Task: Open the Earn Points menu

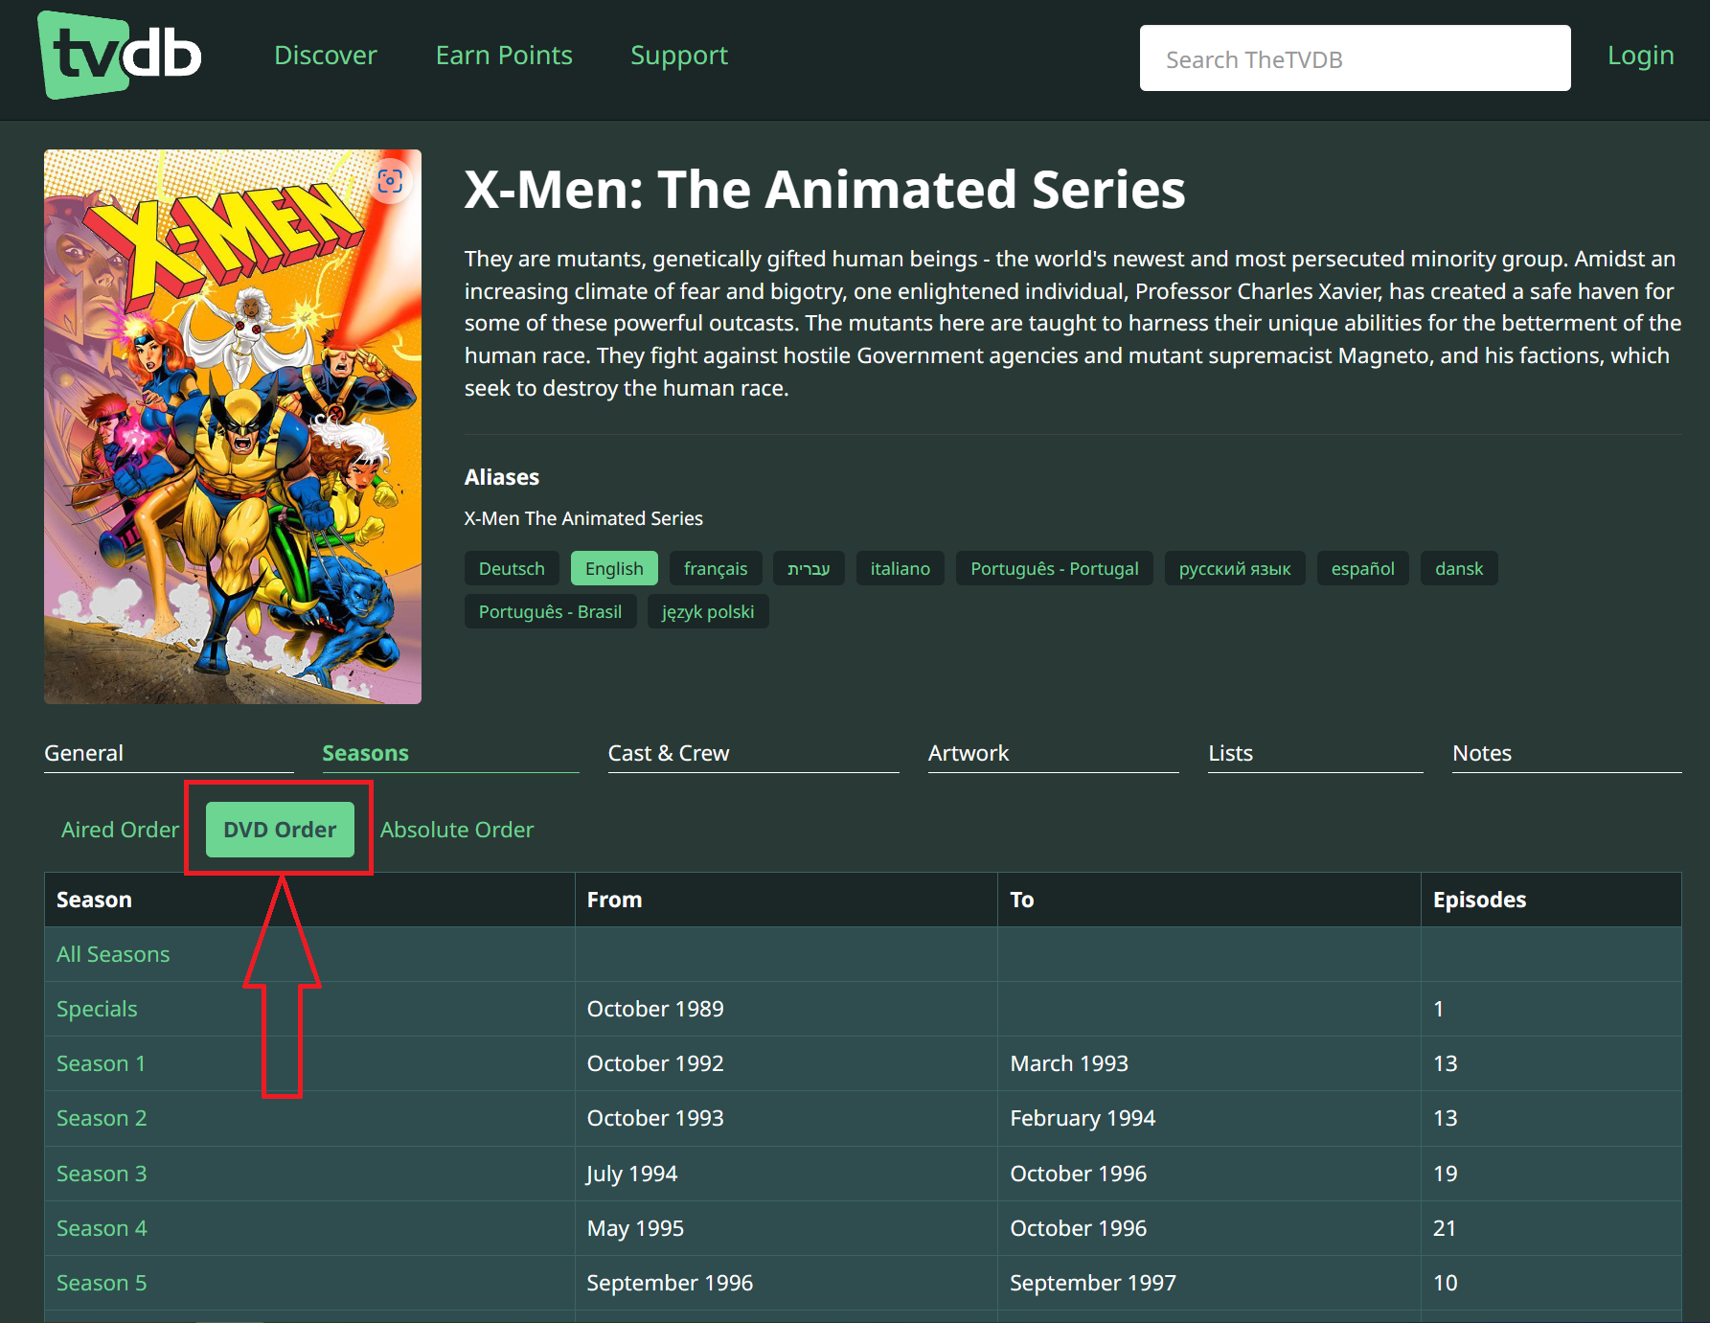Action: tap(504, 56)
